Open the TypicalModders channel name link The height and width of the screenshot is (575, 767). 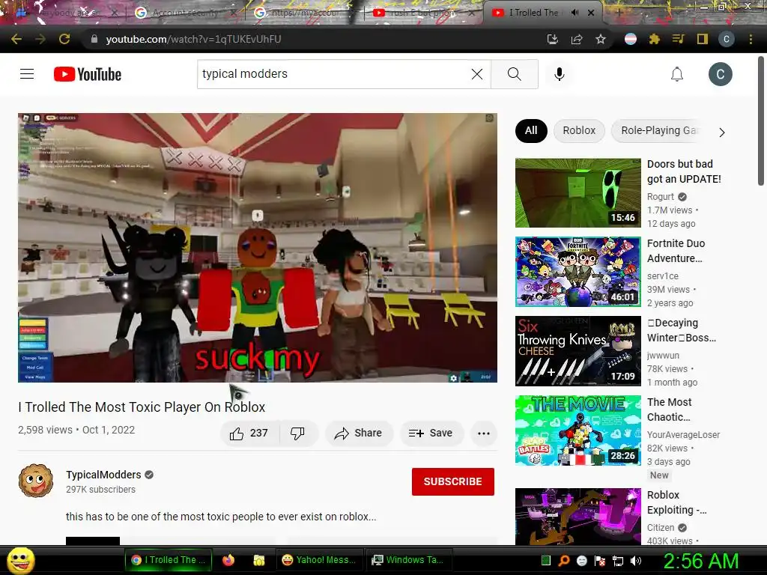tap(103, 475)
